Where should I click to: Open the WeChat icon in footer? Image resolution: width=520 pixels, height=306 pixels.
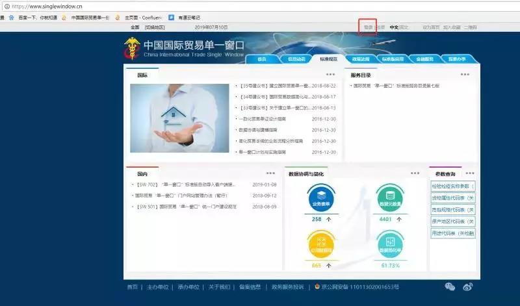click(x=450, y=287)
